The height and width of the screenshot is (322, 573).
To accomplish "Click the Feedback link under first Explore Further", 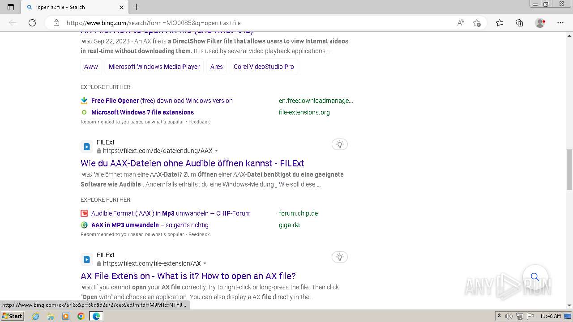I will click(199, 122).
